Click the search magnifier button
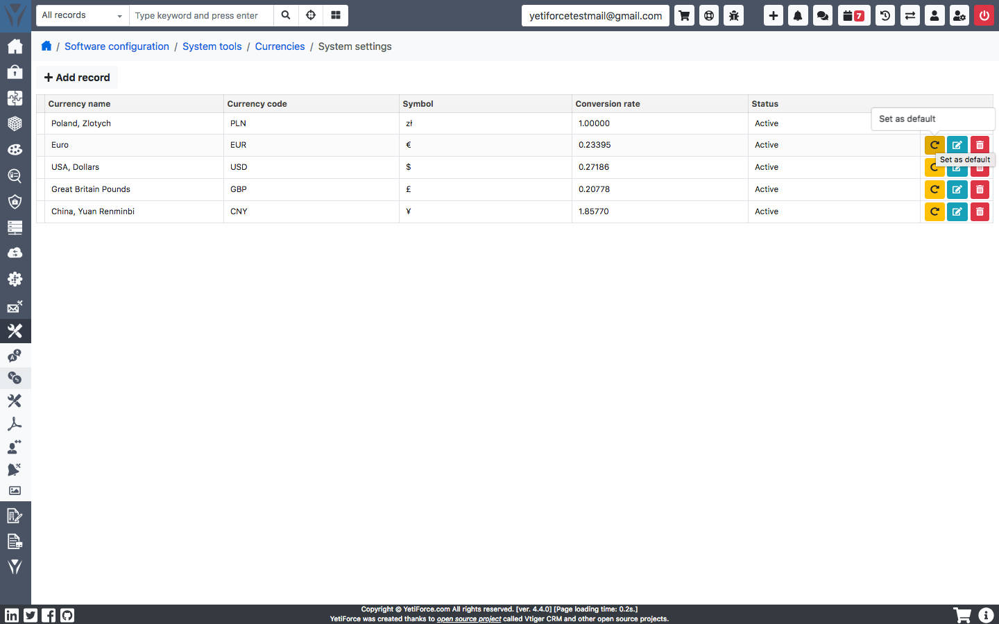 286,15
